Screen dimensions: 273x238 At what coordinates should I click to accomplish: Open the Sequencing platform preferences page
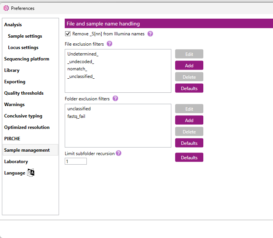click(x=27, y=59)
